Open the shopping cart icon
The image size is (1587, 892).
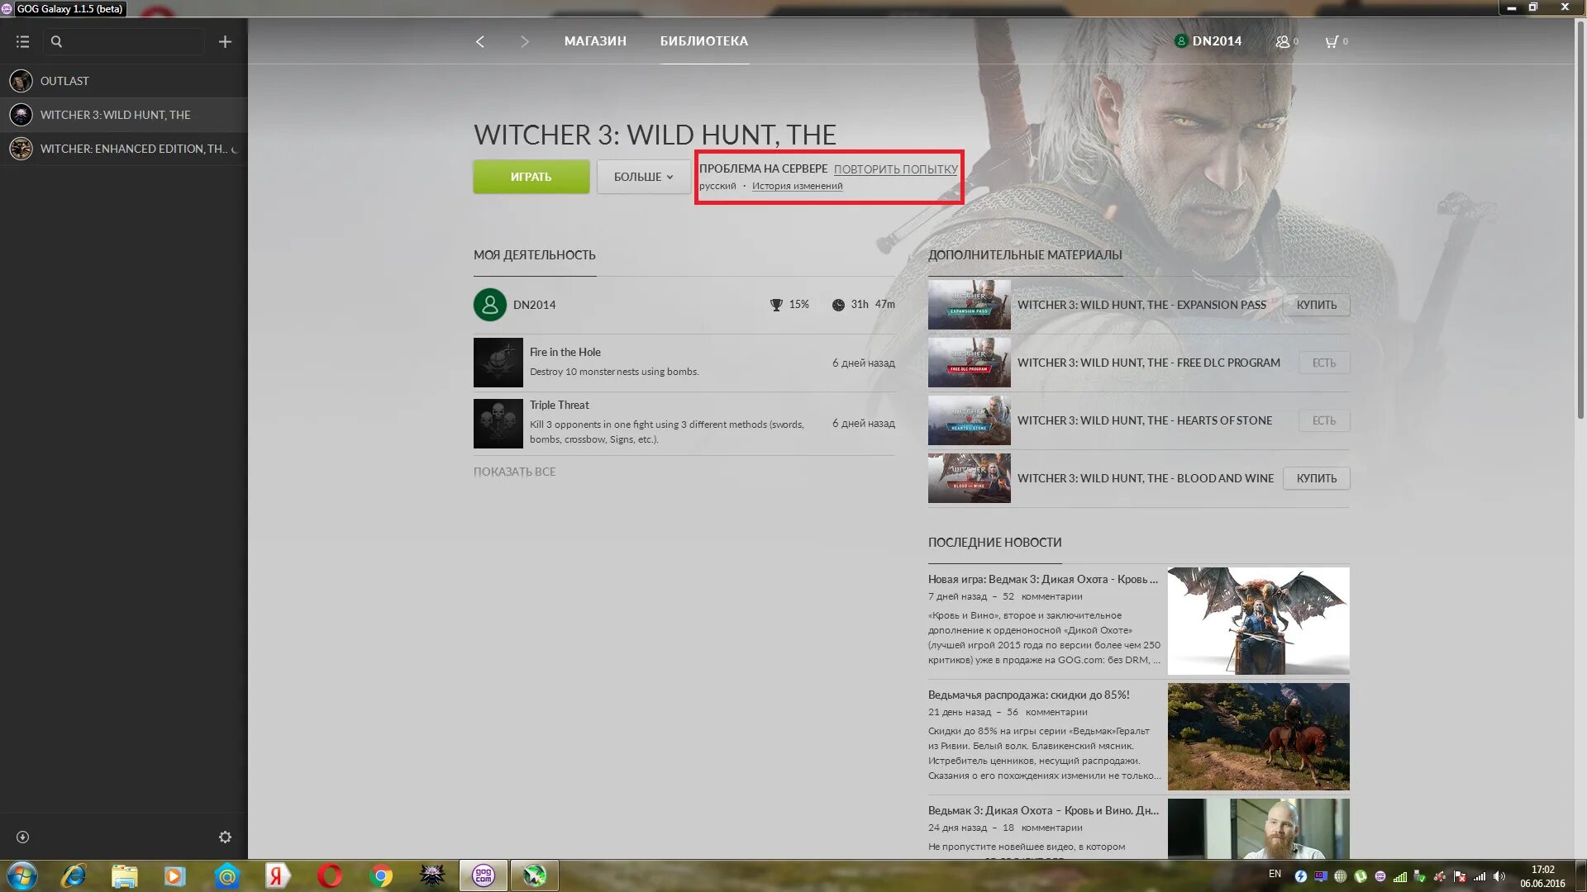(1332, 41)
